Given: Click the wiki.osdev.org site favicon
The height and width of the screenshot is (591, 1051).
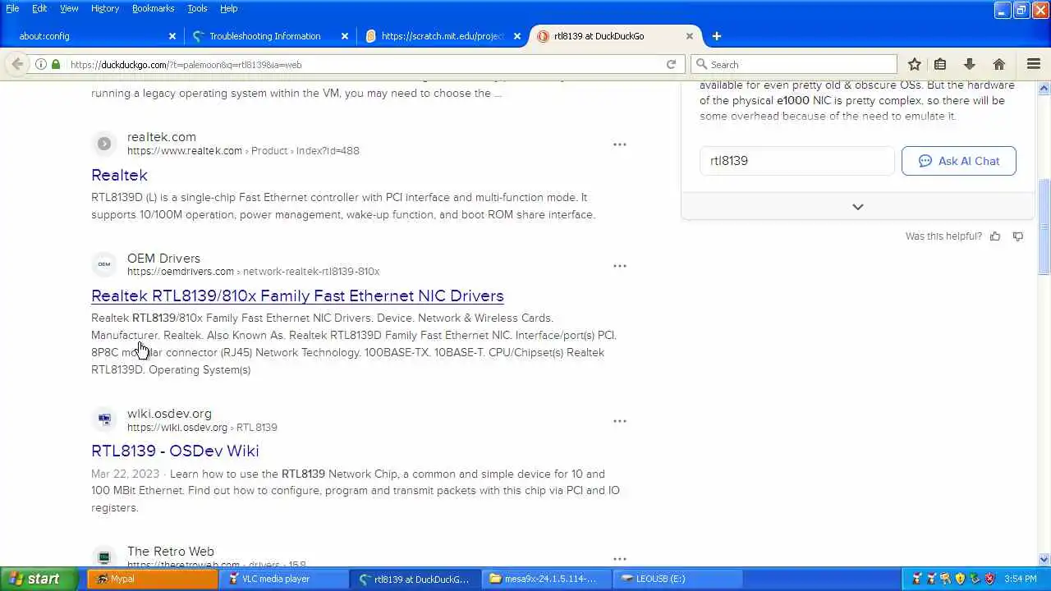Looking at the screenshot, I should [104, 419].
